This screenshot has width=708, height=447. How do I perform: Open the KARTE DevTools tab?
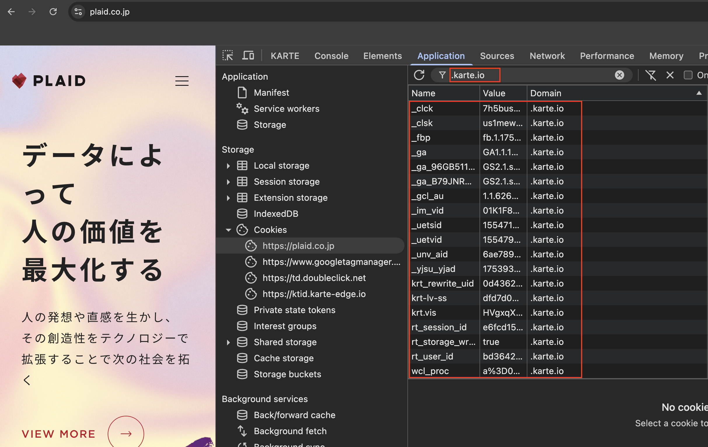[x=285, y=56]
